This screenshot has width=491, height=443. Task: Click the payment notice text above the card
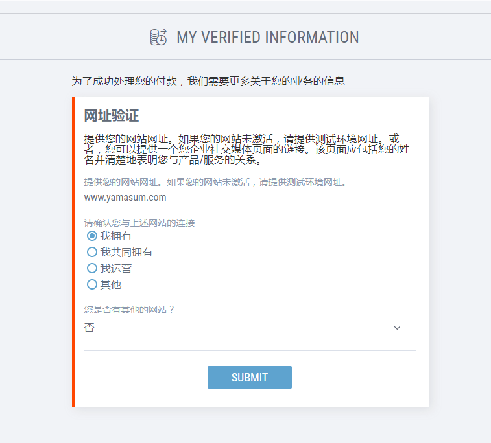pos(208,82)
